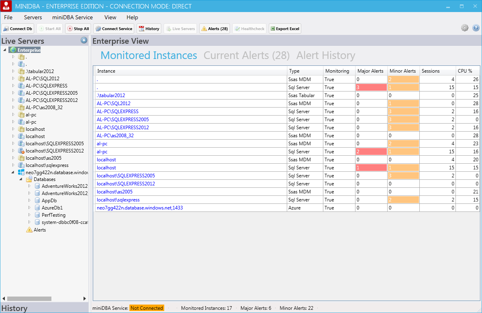Image resolution: width=482 pixels, height=313 pixels.
Task: Select the Monitored Instances tab
Action: [x=149, y=55]
